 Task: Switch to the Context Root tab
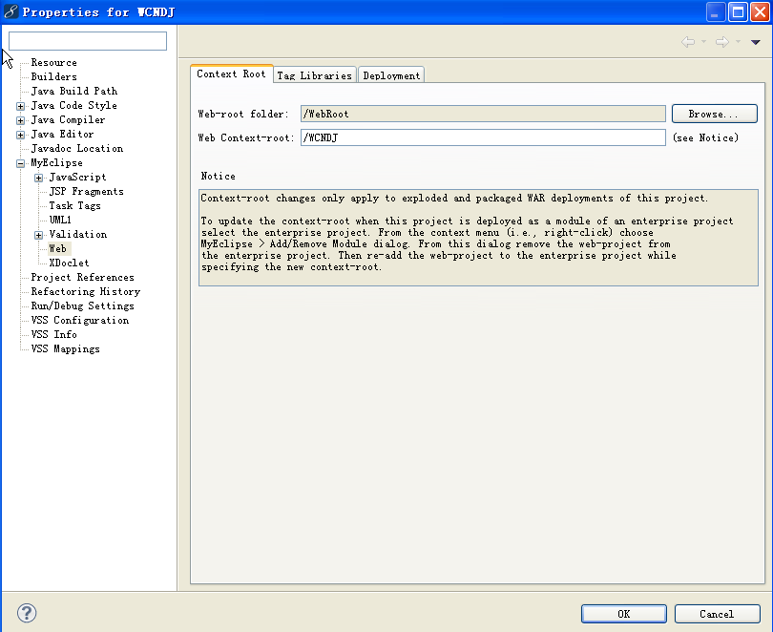click(231, 74)
